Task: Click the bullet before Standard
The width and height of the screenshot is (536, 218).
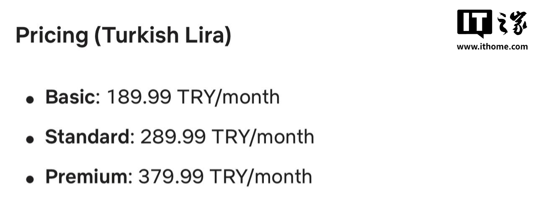Action: 30,139
